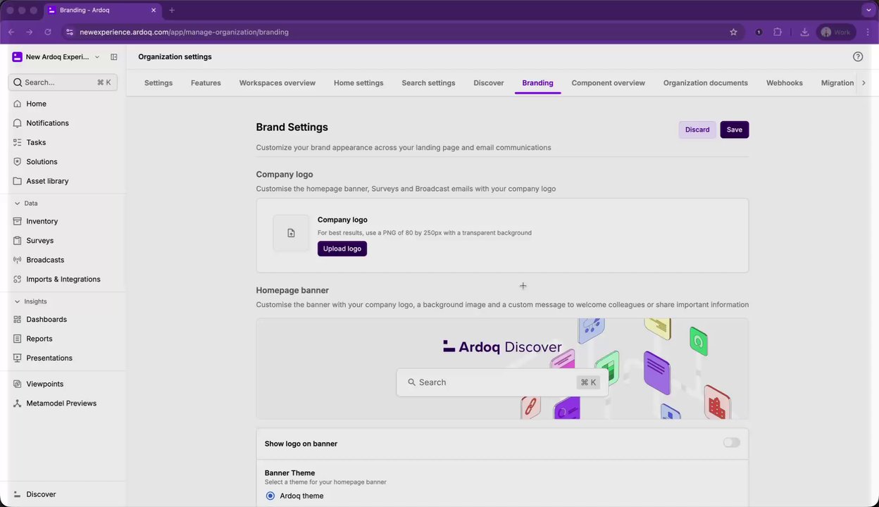Image resolution: width=879 pixels, height=507 pixels.
Task: Click the sidebar Search field
Action: (63, 82)
